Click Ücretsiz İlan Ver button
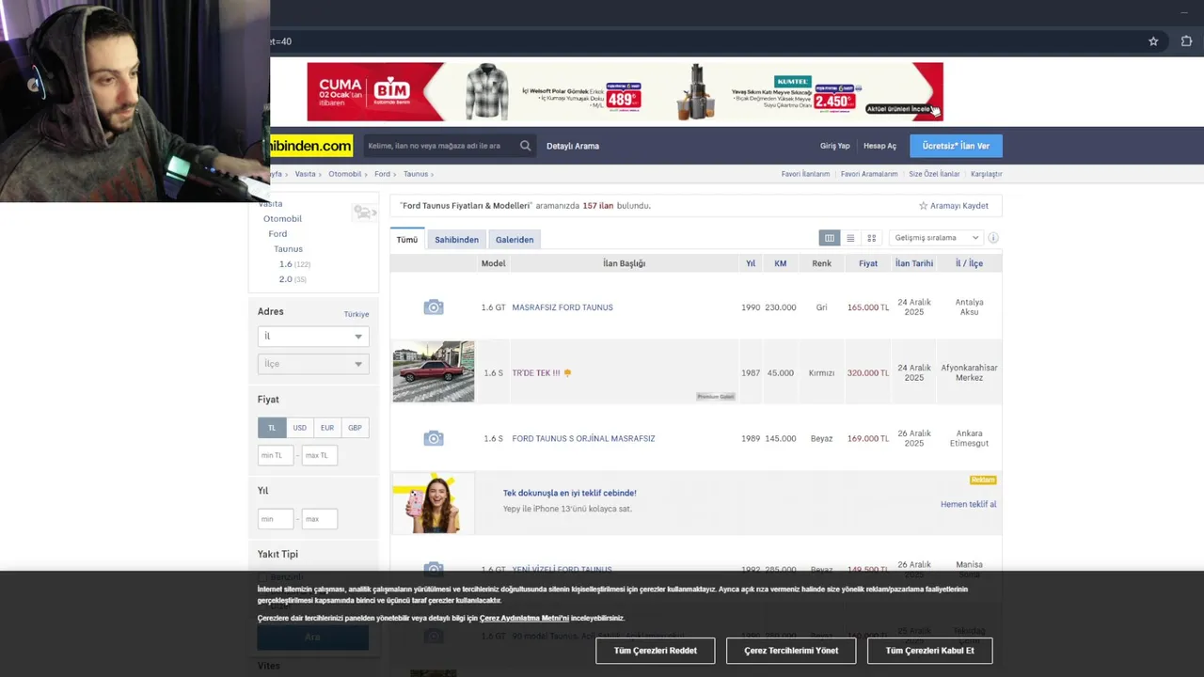The height and width of the screenshot is (677, 1204). 956,146
